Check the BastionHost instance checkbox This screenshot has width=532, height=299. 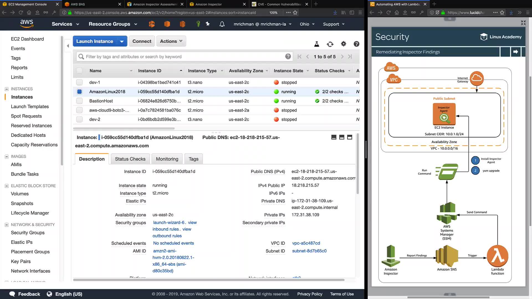click(x=80, y=101)
